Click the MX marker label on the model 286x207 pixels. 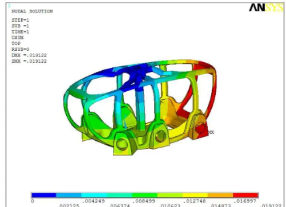(211, 132)
